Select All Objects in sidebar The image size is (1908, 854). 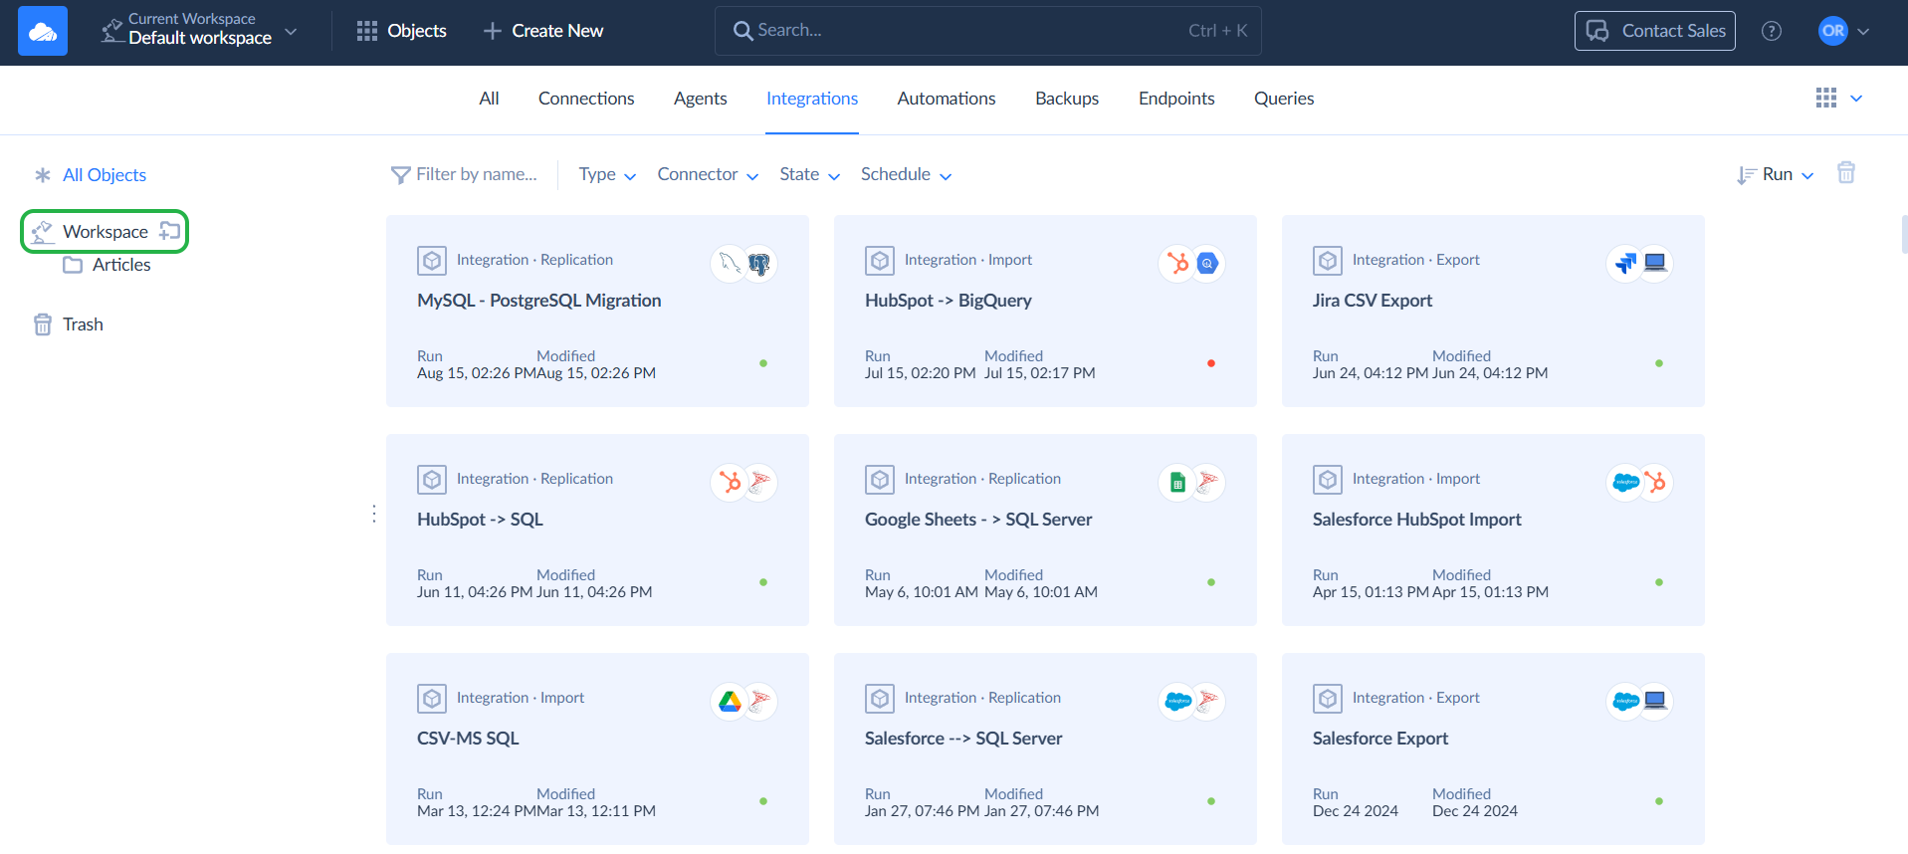105,175
